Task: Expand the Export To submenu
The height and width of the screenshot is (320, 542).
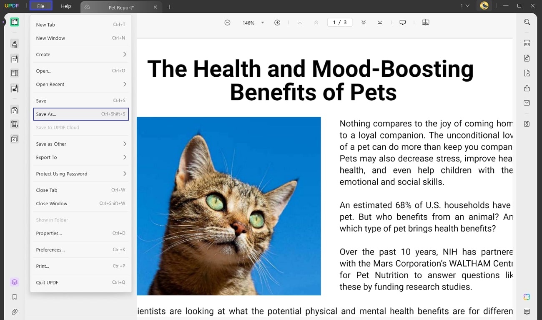Action: click(81, 157)
